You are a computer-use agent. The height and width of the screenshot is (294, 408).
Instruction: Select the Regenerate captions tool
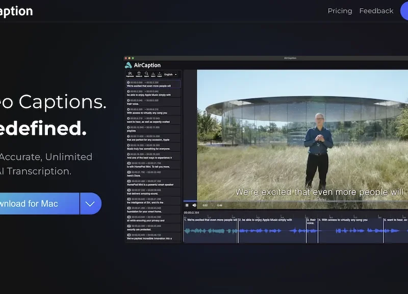[131, 74]
